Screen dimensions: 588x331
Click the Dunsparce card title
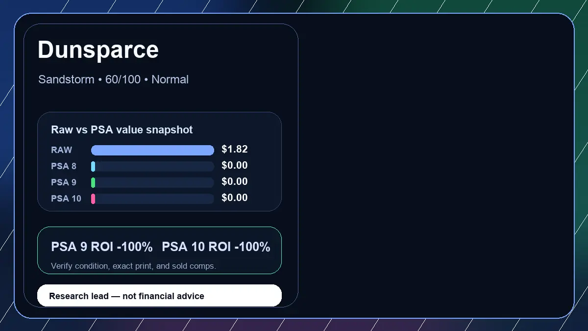coord(98,50)
